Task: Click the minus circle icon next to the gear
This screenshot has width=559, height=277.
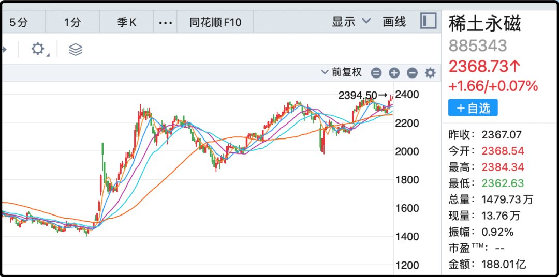Action: pyautogui.click(x=412, y=73)
